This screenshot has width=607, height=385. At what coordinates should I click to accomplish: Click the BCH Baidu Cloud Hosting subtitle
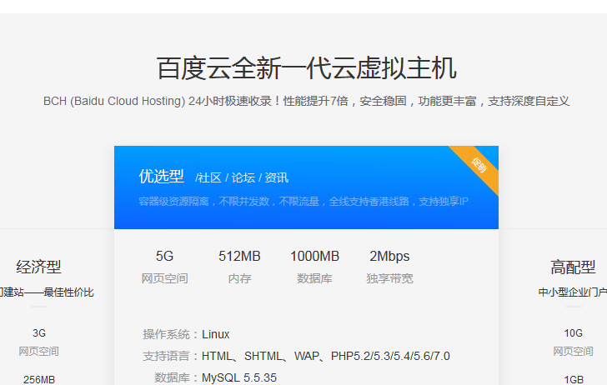306,102
